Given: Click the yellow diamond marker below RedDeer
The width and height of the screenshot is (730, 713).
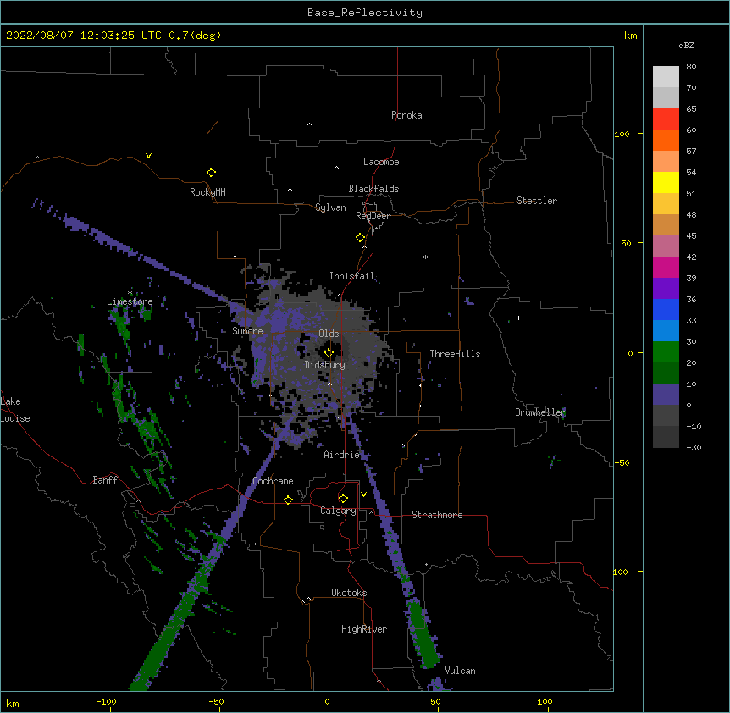Looking at the screenshot, I should pos(360,238).
